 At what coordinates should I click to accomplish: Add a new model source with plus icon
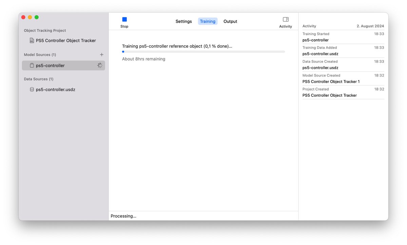point(101,54)
